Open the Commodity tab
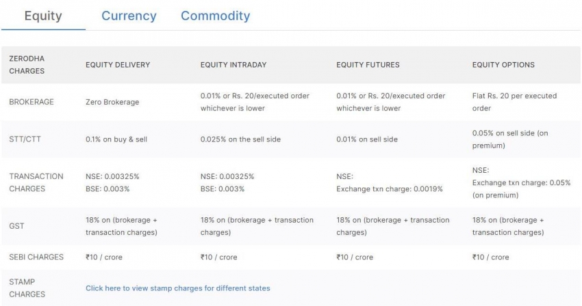The width and height of the screenshot is (582, 306). click(215, 16)
